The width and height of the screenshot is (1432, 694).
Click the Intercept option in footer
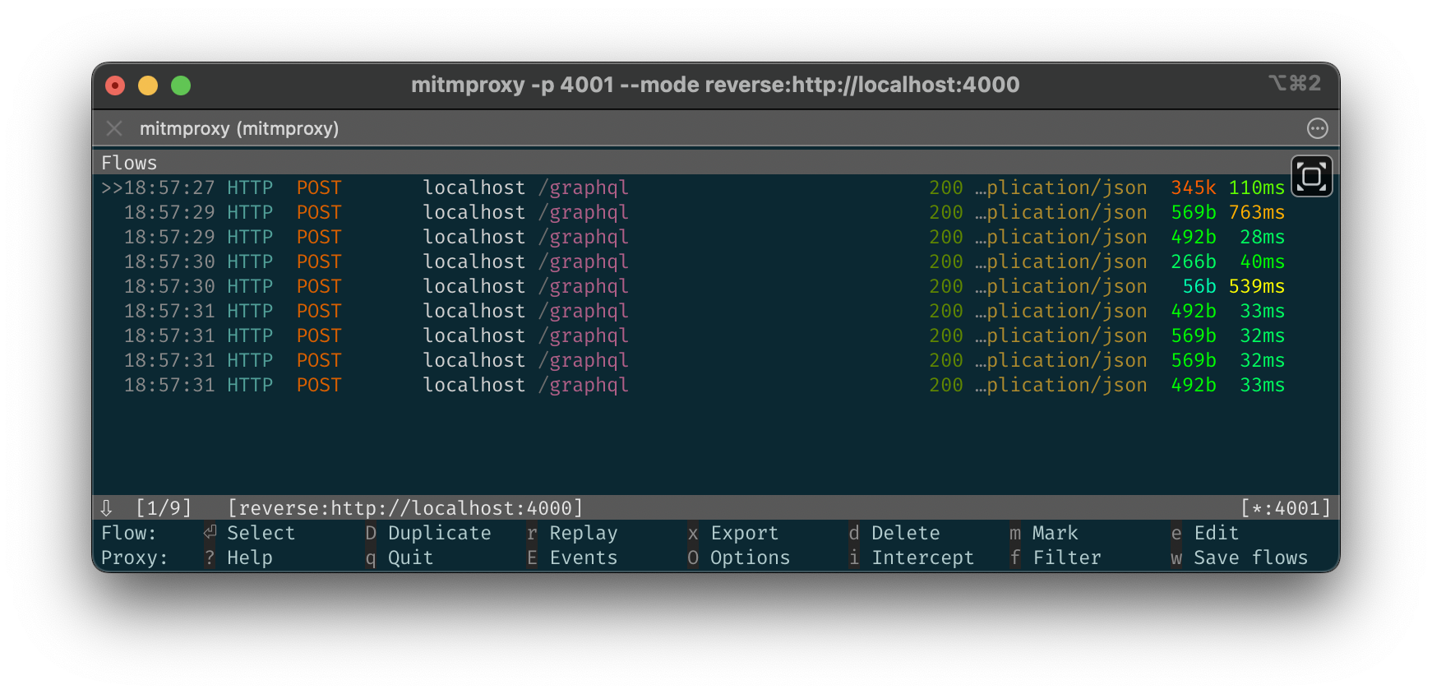point(922,558)
